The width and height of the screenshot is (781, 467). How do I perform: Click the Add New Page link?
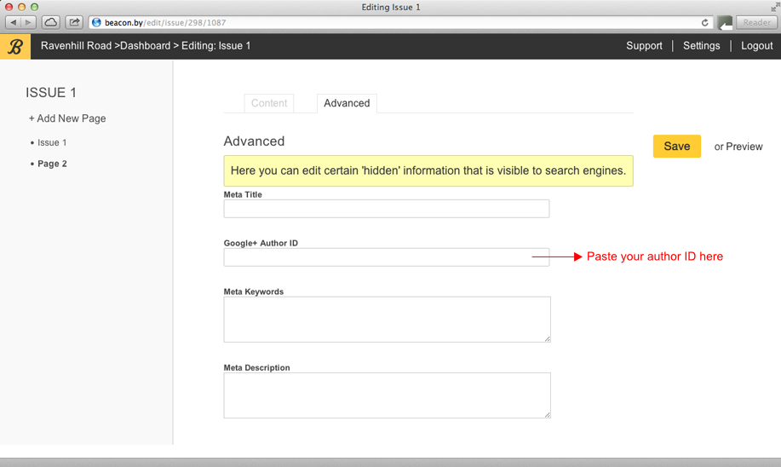(67, 118)
